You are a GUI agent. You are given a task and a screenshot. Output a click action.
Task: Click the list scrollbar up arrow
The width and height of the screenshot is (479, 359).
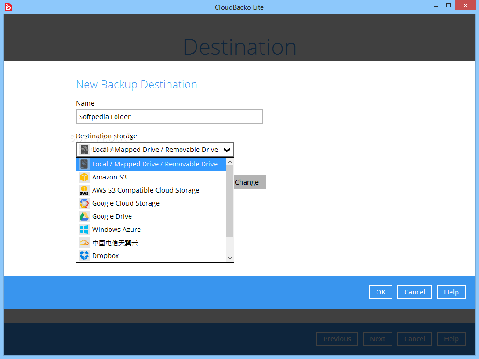pyautogui.click(x=230, y=161)
